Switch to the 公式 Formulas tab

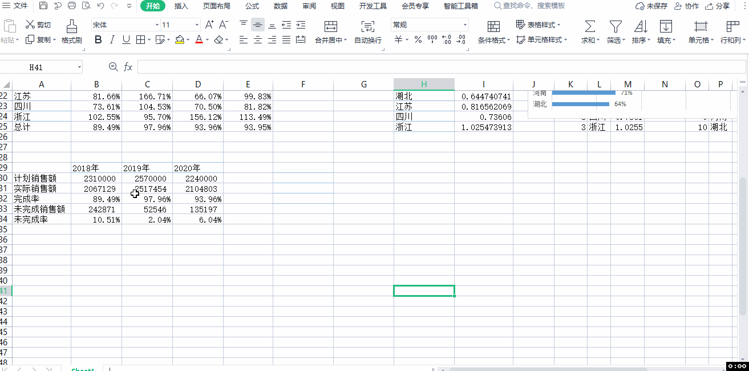coord(252,6)
